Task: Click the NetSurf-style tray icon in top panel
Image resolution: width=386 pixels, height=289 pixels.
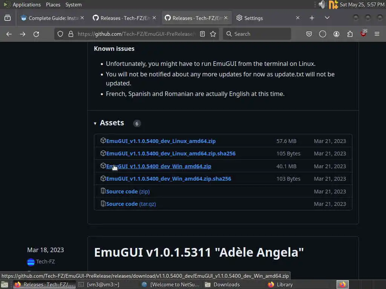Action: coord(333,5)
